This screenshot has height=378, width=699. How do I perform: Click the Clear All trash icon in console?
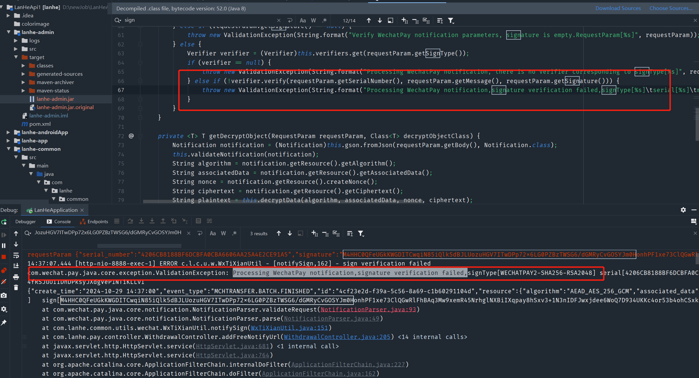pos(16,287)
